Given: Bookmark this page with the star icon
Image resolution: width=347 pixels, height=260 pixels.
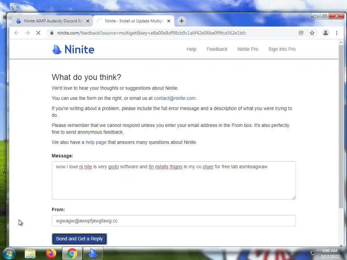Looking at the screenshot, I should pos(312,33).
